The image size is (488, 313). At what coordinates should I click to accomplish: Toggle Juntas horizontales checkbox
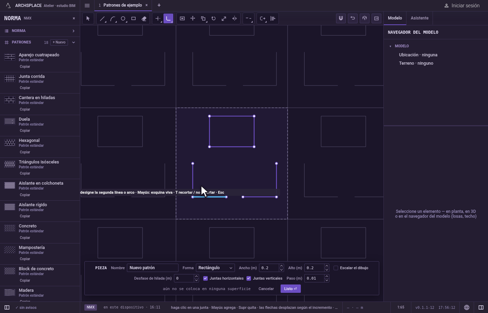pyautogui.click(x=205, y=278)
